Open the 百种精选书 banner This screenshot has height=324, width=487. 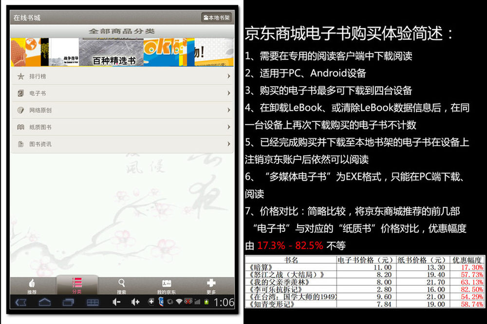click(x=111, y=52)
